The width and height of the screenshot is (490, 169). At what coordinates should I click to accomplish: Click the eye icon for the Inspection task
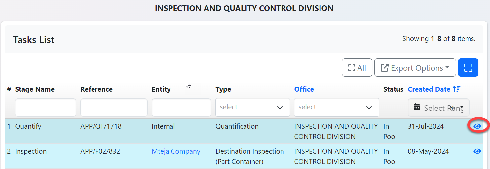pyautogui.click(x=477, y=151)
